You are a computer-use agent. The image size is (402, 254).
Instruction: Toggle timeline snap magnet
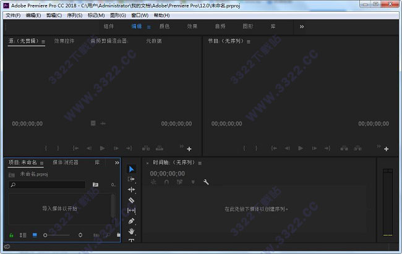pos(166,182)
